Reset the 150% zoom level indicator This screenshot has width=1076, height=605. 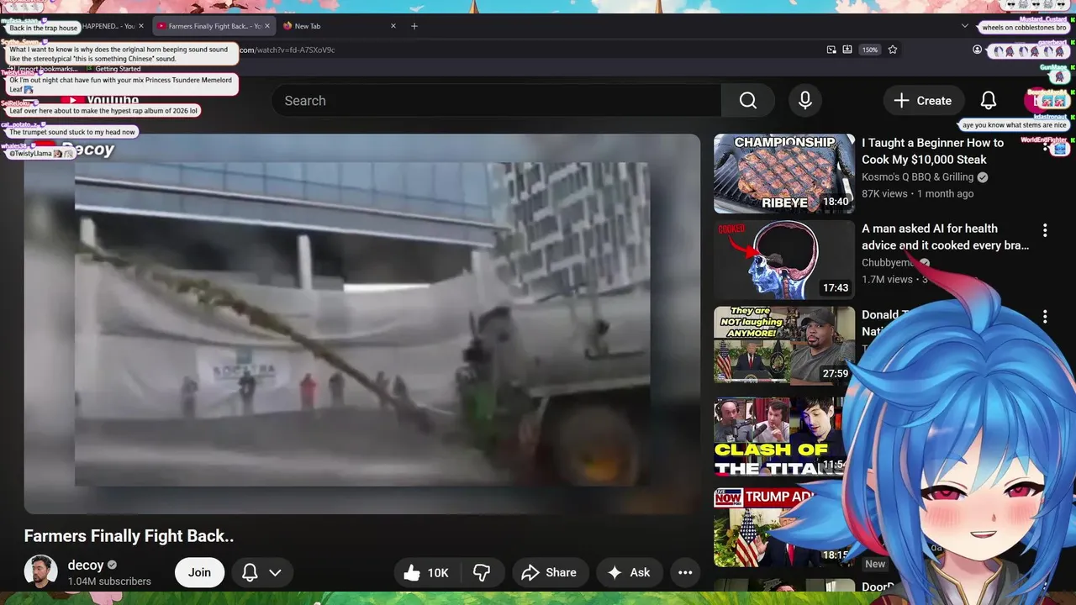[870, 50]
